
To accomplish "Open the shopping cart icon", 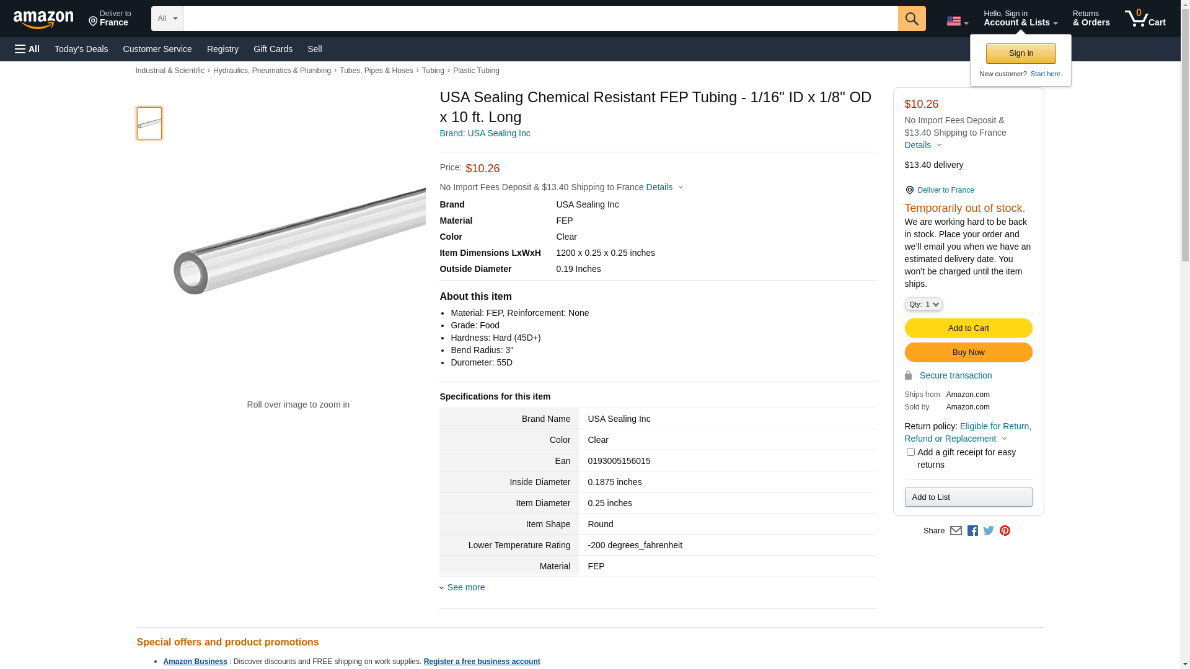I will (x=1145, y=19).
